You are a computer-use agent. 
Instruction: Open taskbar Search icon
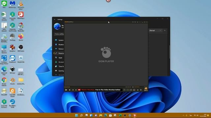tap(81, 115)
